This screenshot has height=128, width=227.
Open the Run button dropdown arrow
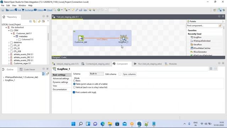(62, 10)
